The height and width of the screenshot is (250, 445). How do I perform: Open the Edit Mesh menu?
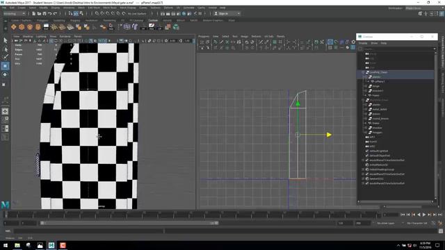click(x=94, y=8)
